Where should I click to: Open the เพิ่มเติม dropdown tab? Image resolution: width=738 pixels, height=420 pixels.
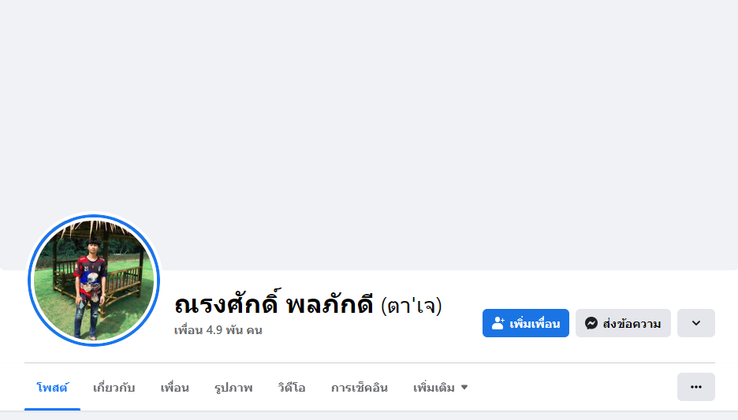[434, 387]
